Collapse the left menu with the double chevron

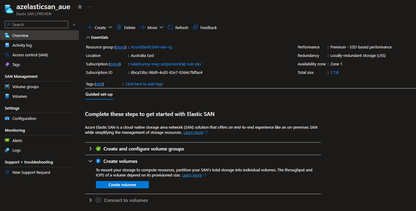point(74,25)
